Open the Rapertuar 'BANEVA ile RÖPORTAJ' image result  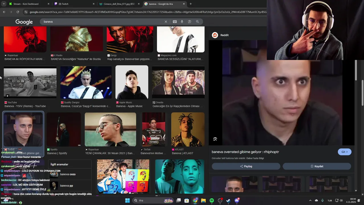(x=25, y=39)
